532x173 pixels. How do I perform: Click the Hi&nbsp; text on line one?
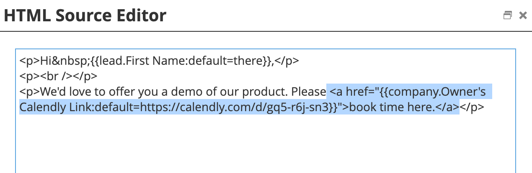(x=57, y=61)
